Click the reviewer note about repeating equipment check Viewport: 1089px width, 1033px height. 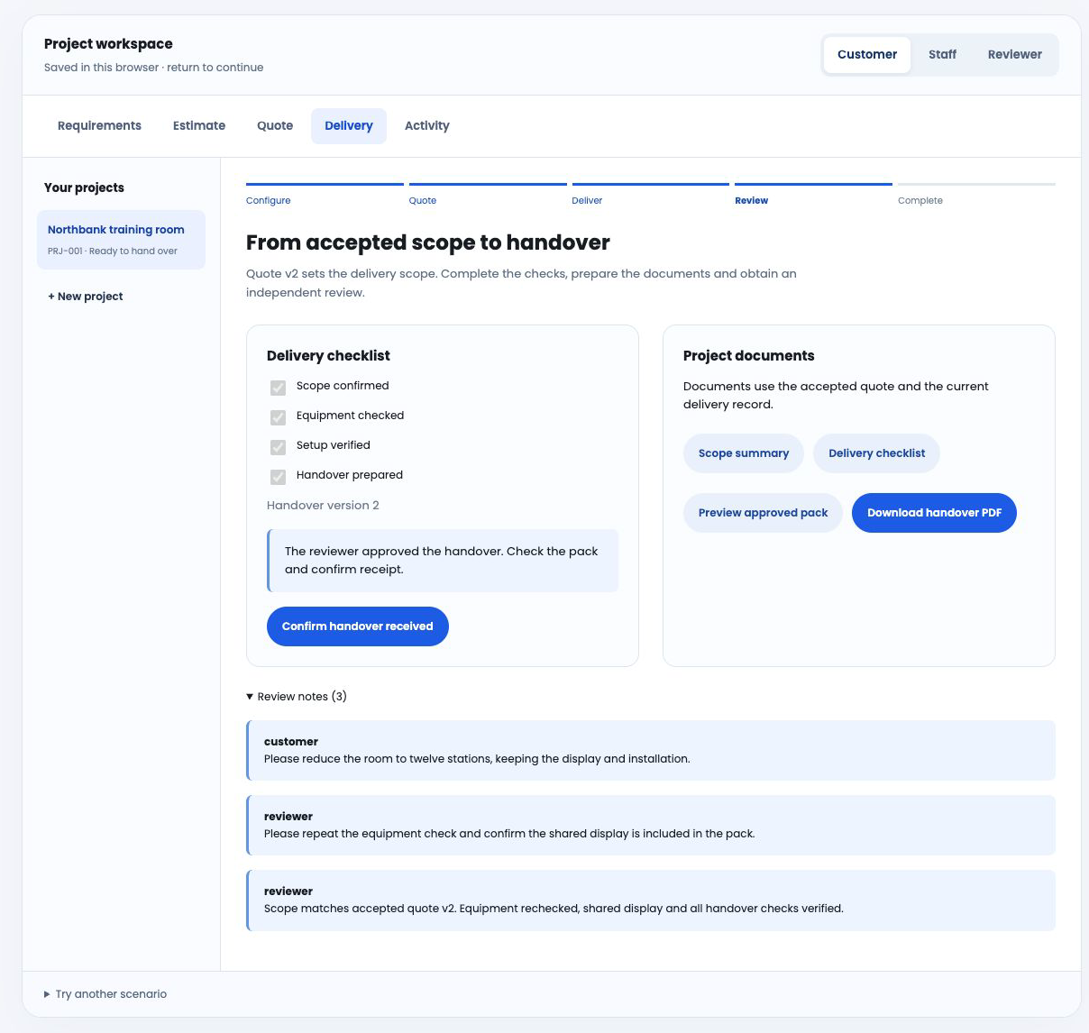[651, 825]
